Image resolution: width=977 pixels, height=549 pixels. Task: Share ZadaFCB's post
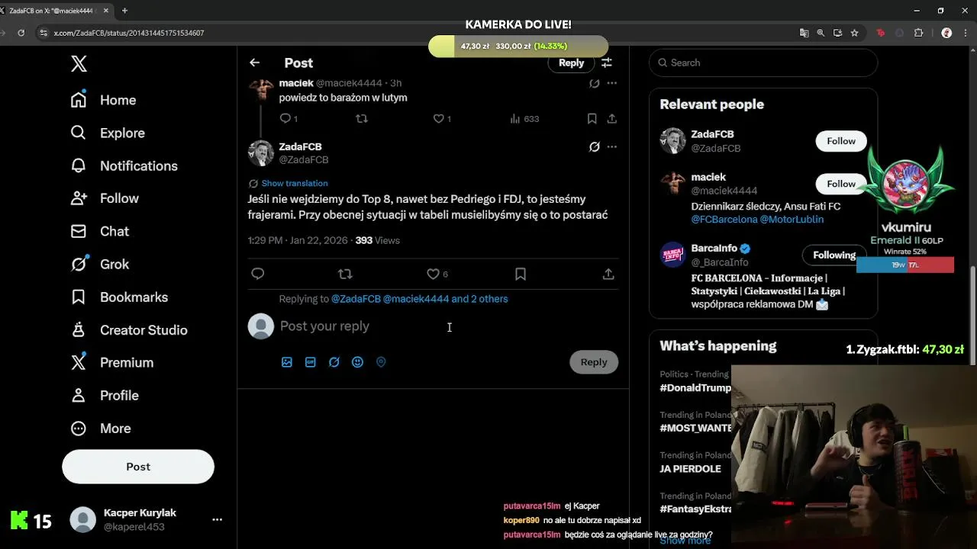coord(608,274)
